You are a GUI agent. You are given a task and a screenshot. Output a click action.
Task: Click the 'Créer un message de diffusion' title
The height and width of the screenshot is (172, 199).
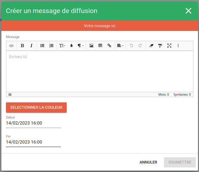[52, 11]
